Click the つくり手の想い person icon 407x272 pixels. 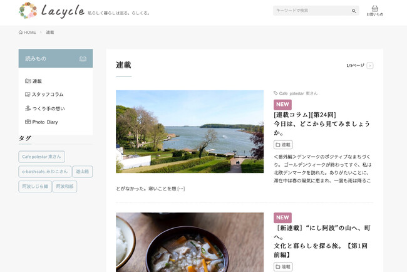click(28, 108)
